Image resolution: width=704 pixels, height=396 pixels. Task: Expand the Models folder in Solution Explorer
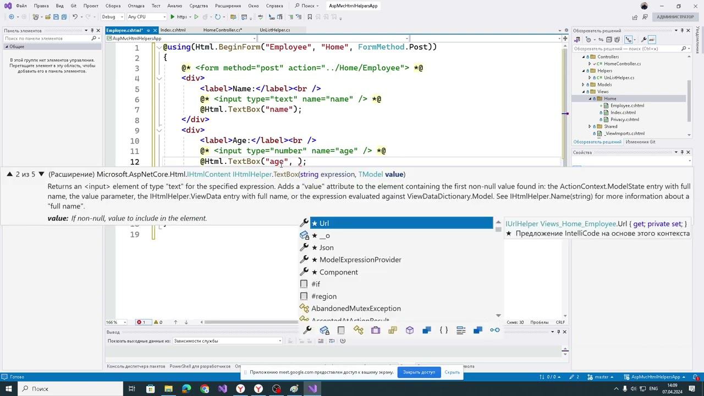pyautogui.click(x=584, y=85)
